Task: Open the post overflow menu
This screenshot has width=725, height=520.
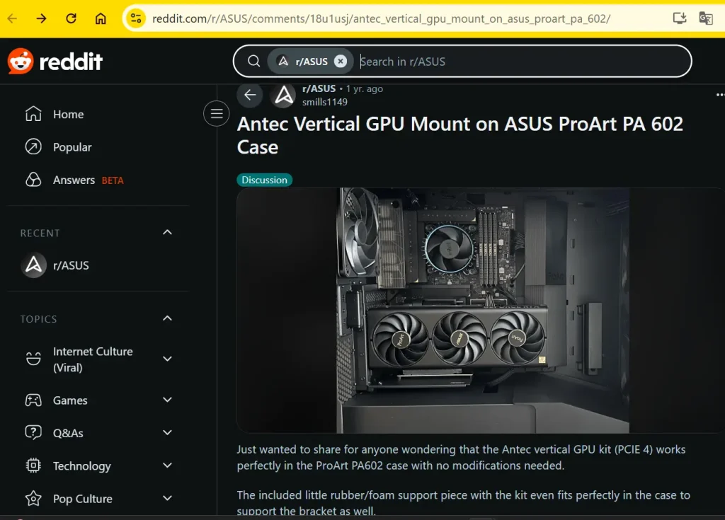Action: [x=719, y=95]
